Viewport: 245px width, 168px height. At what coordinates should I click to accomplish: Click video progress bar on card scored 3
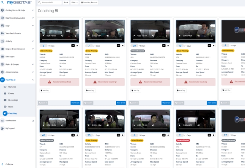[59, 39]
